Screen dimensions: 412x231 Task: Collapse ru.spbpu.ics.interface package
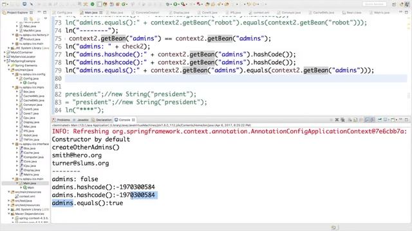[13, 144]
